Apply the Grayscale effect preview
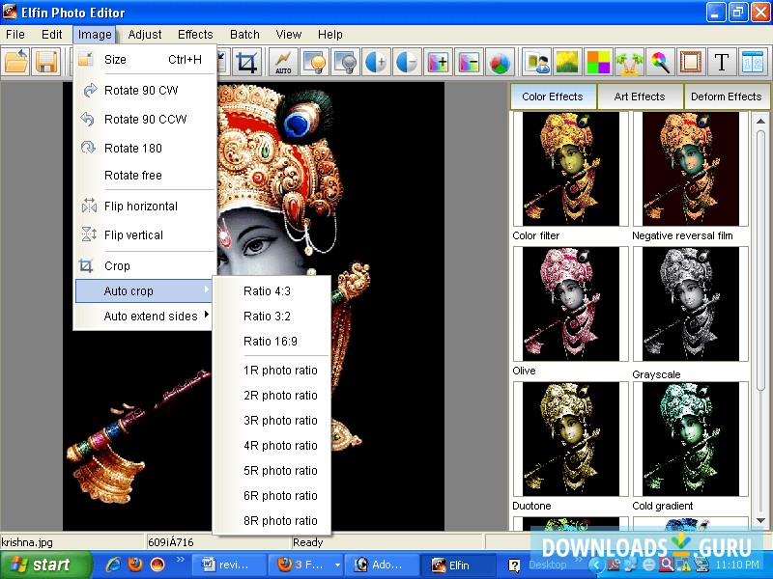The width and height of the screenshot is (773, 579). pos(691,303)
